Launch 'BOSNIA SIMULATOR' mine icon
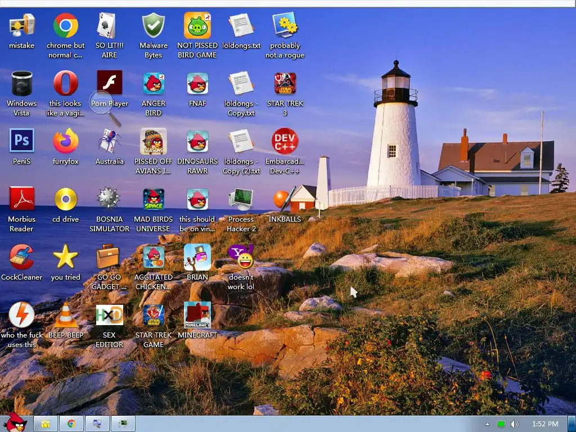 point(109,199)
